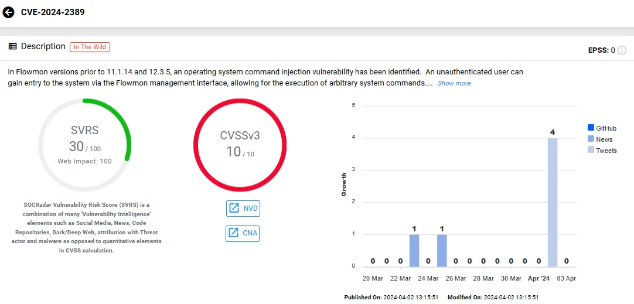Select the News bar at 25 Mar
The height and width of the screenshot is (304, 634).
[x=442, y=251]
